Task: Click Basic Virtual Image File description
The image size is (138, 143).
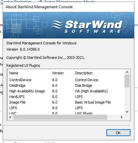Action: (x=93, y=102)
